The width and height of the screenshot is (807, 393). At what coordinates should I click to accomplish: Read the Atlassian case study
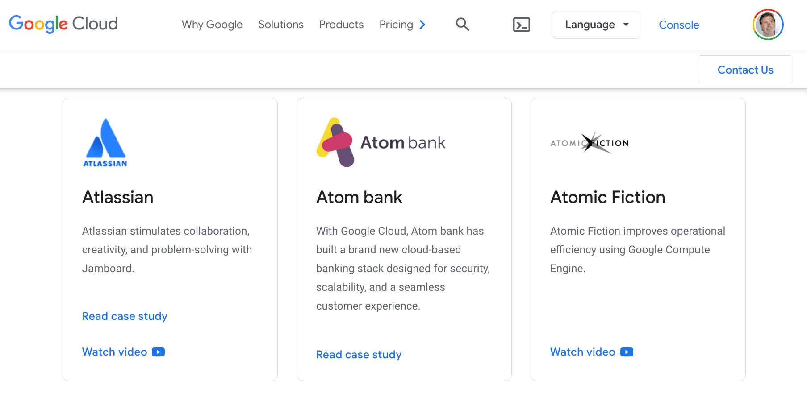click(125, 316)
